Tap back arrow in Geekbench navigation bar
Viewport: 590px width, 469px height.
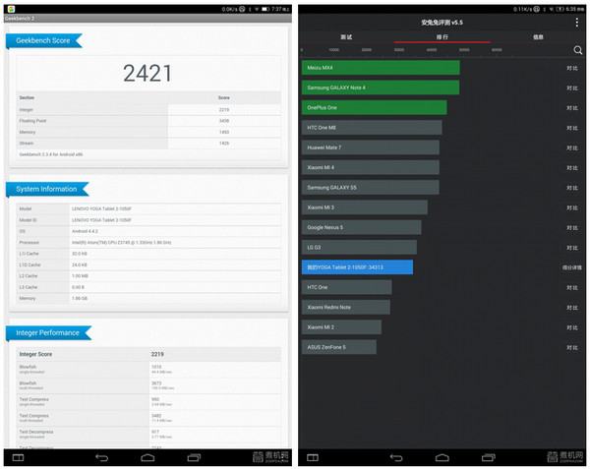(101, 457)
